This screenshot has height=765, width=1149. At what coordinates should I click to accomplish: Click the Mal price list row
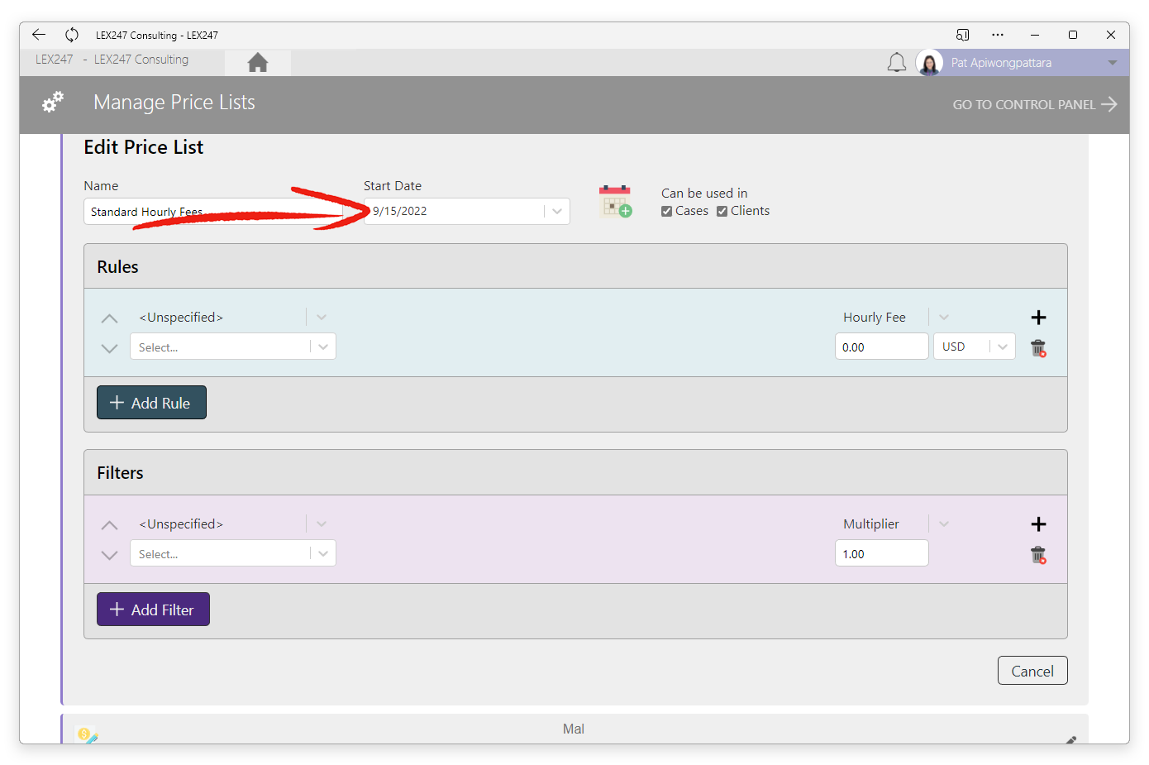[x=574, y=729]
